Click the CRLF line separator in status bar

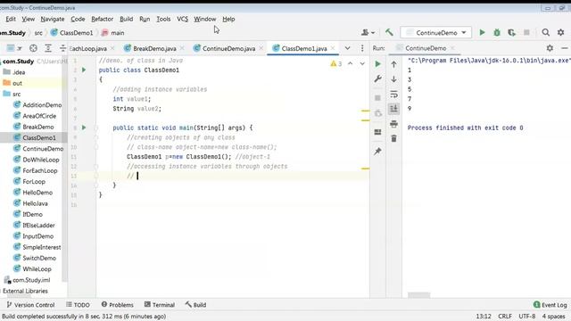pos(505,317)
